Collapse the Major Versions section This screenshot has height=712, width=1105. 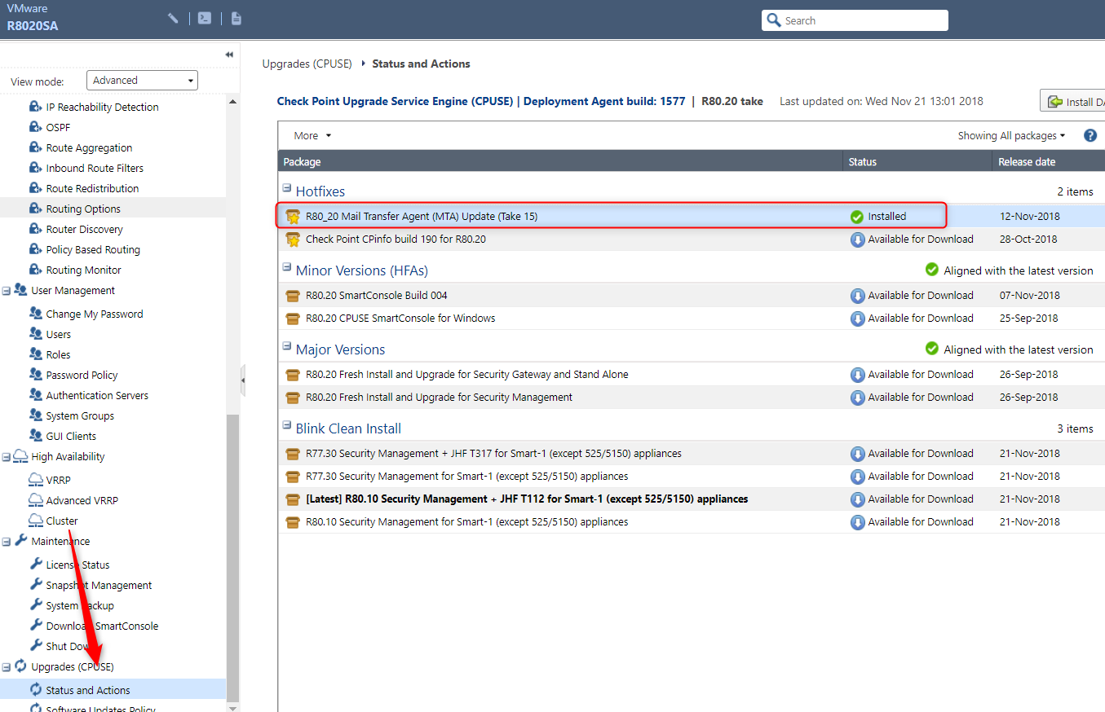287,346
